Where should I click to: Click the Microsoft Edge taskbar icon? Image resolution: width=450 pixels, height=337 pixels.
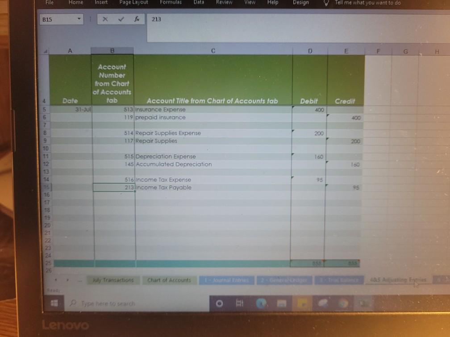click(261, 303)
